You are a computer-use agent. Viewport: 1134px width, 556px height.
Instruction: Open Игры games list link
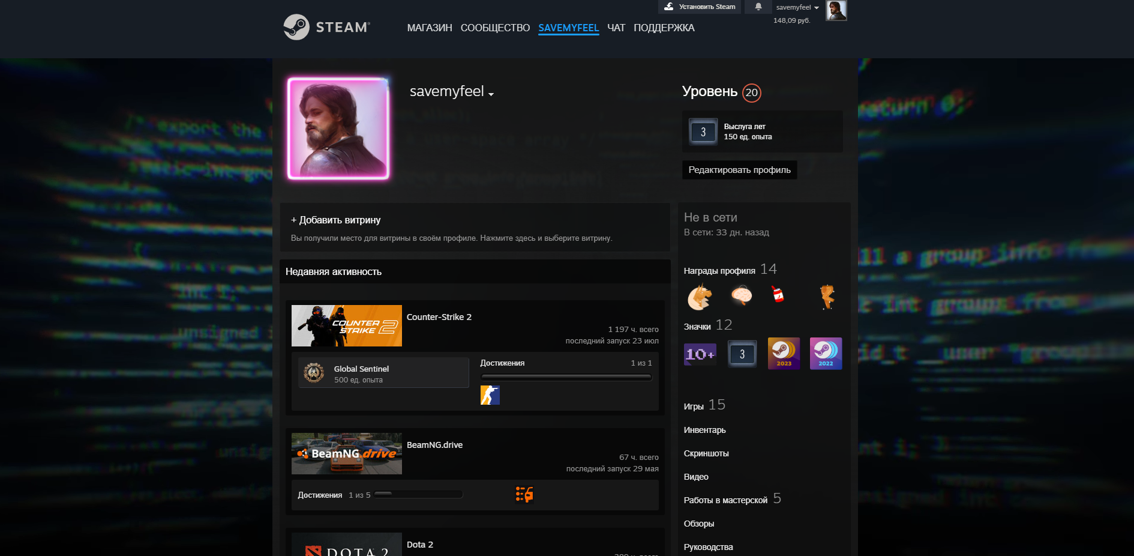click(x=694, y=406)
